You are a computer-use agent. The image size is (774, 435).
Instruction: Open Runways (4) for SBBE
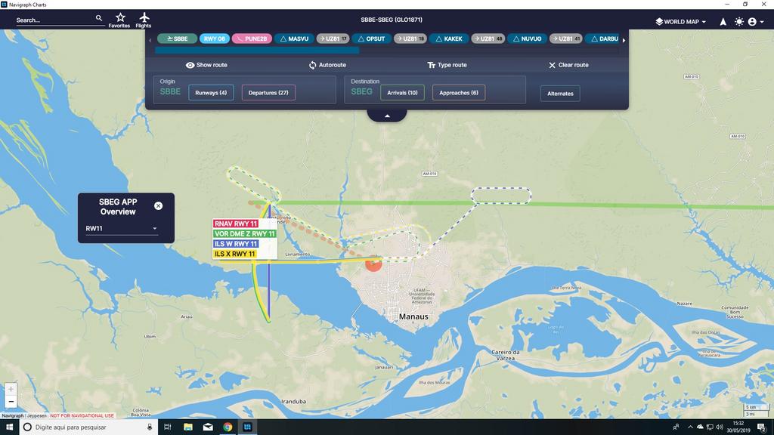[x=211, y=93]
